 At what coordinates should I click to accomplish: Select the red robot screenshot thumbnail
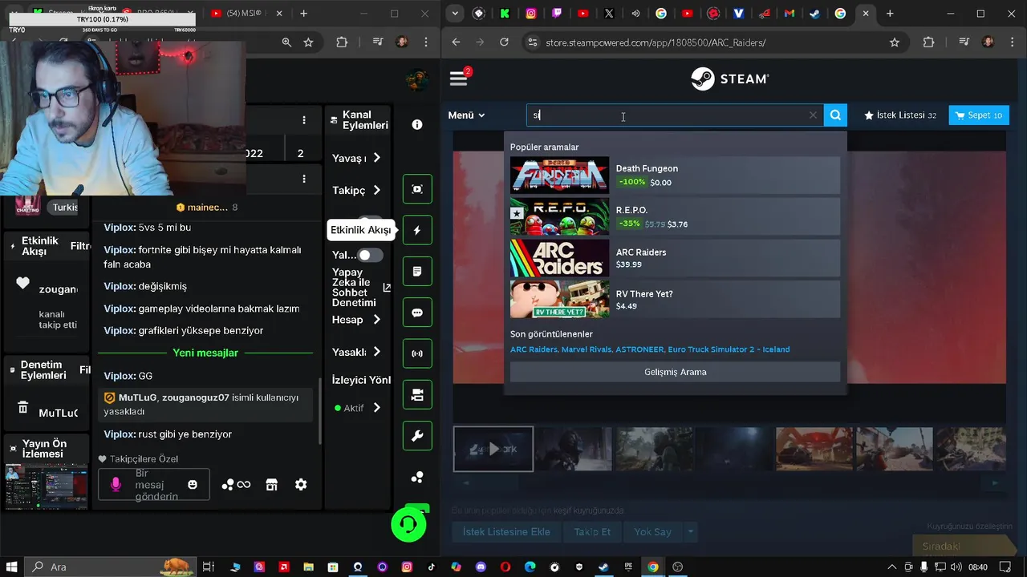814,449
